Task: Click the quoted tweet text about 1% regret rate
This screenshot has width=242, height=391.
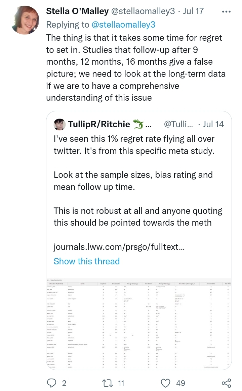Action: point(134,144)
